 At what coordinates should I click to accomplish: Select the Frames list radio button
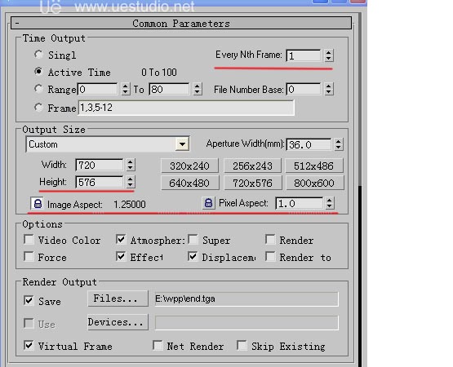click(x=38, y=107)
